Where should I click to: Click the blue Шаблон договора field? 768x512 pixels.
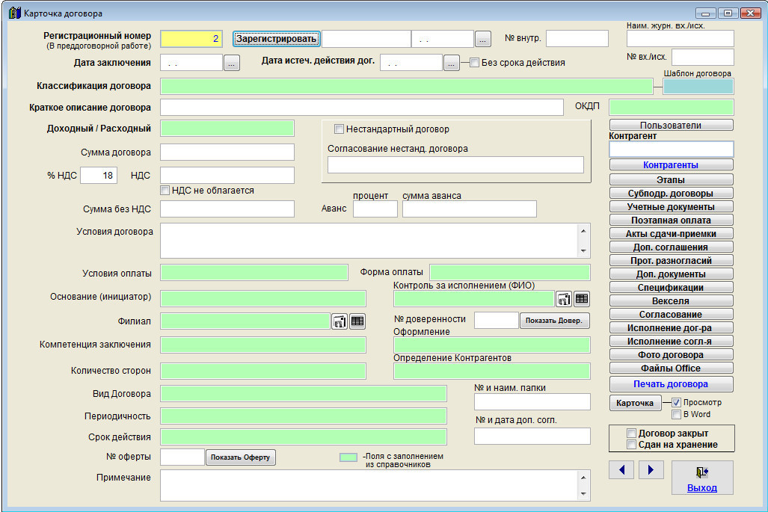pyautogui.click(x=698, y=86)
